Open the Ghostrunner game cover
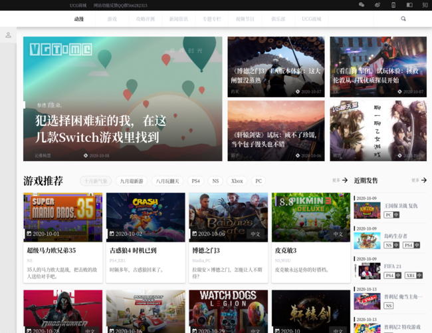Screen dimensions: 432x333 63,312
